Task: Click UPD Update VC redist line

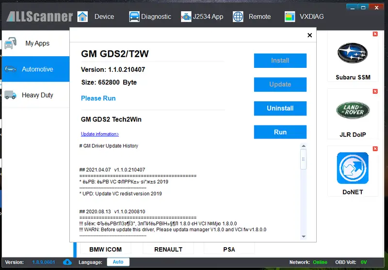Action: point(120,193)
